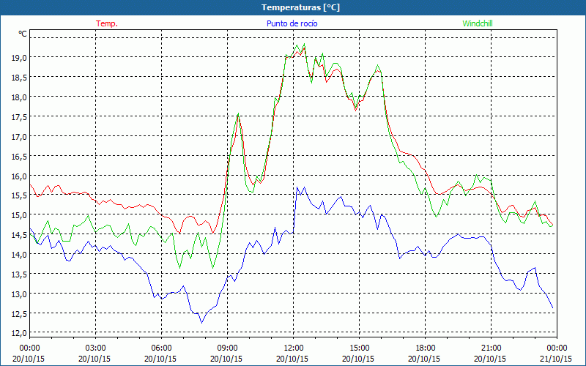Screen dimensions: 586x366
Task: Select the 12:00 time axis marker
Action: click(x=294, y=348)
